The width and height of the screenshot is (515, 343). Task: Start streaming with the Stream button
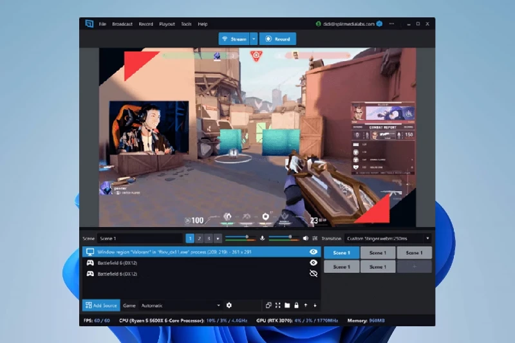point(234,39)
